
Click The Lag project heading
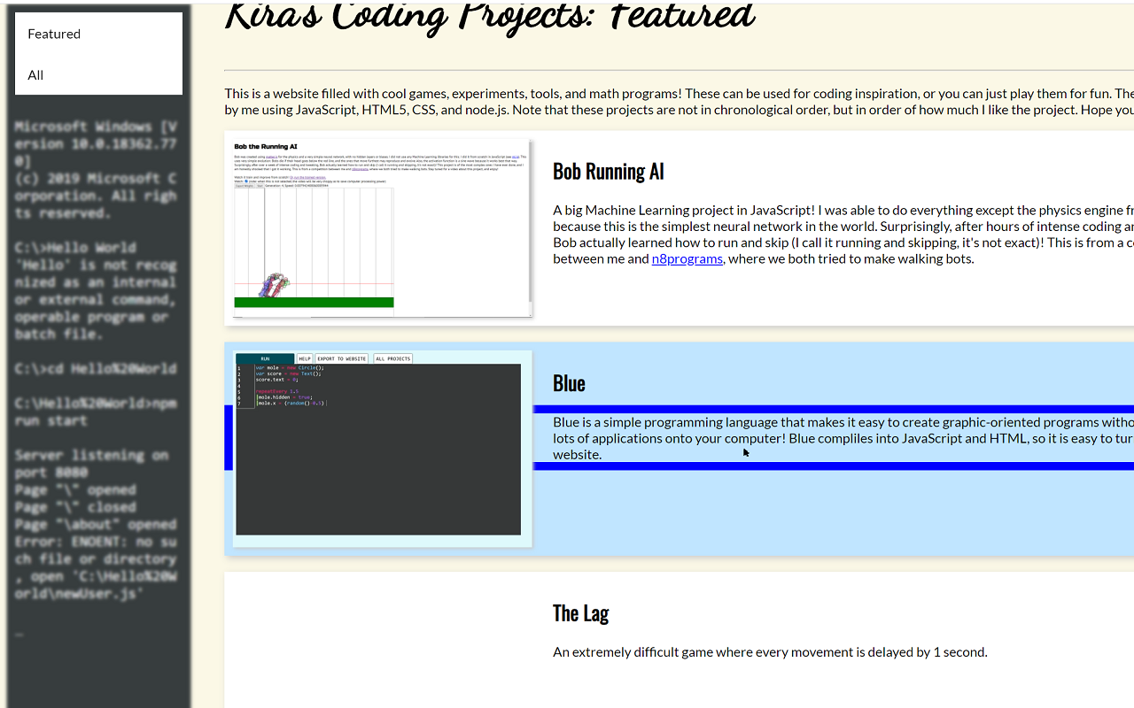coord(581,612)
